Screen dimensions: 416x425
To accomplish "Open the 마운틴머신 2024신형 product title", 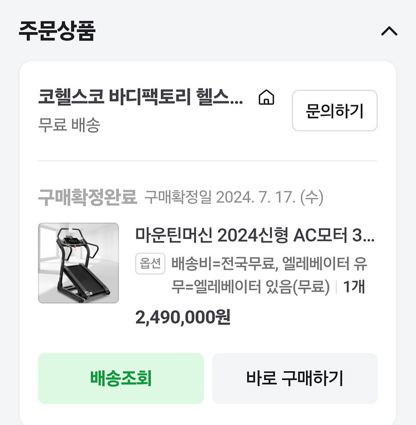I will (x=255, y=235).
